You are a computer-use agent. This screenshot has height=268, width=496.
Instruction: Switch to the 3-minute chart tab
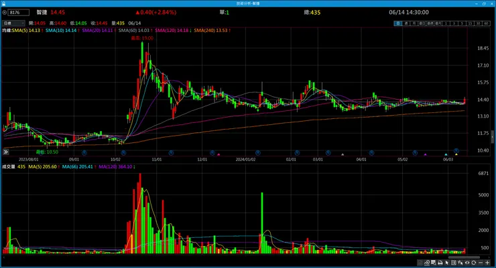454,23
